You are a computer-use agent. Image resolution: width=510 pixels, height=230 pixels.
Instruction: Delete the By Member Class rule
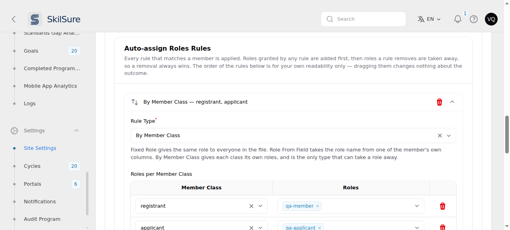click(x=439, y=102)
